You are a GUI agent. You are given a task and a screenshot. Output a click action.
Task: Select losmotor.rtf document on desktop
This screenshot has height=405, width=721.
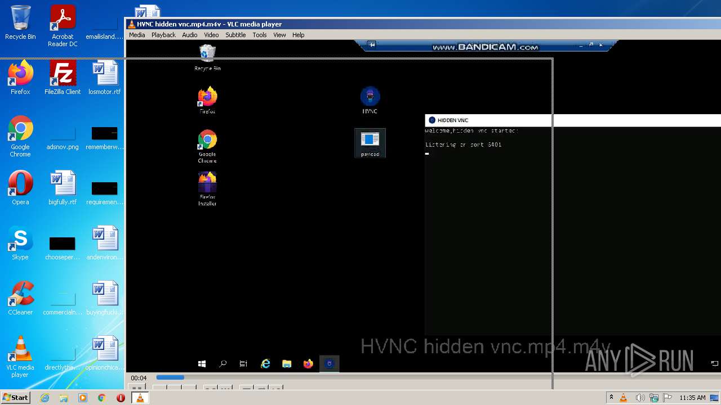[x=105, y=78]
